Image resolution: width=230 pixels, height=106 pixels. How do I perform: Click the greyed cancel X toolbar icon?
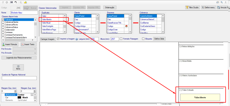click(7, 2)
